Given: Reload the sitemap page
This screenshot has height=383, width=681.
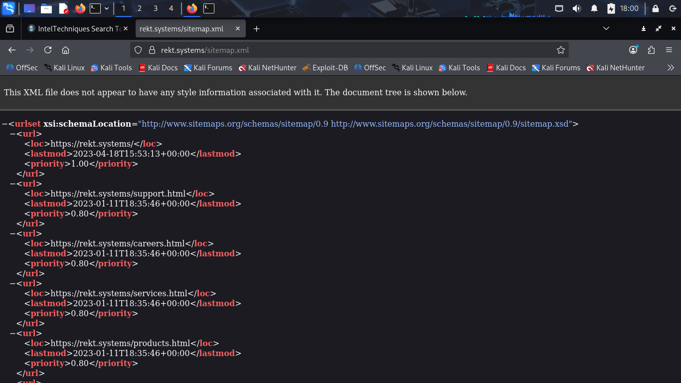Looking at the screenshot, I should point(48,50).
